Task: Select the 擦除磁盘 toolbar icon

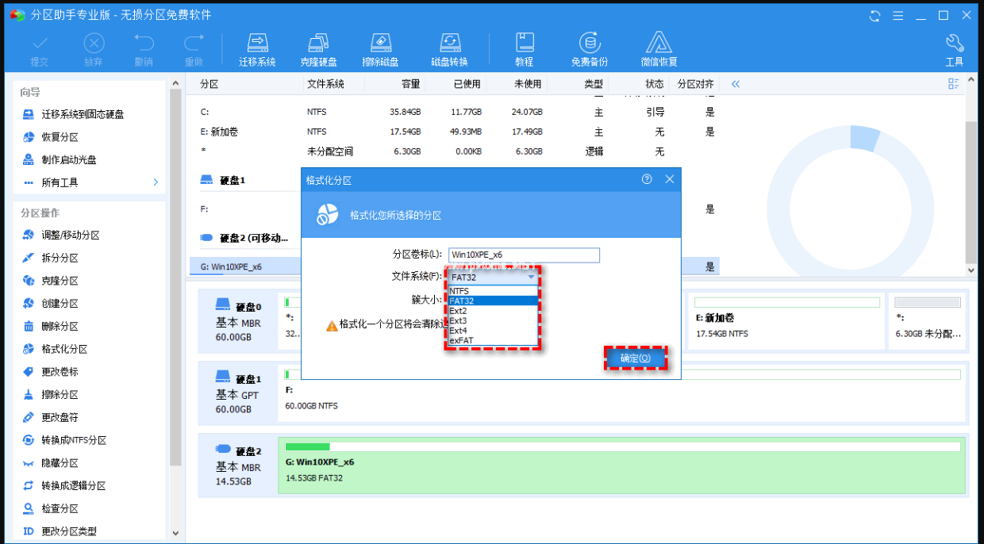Action: pos(380,49)
